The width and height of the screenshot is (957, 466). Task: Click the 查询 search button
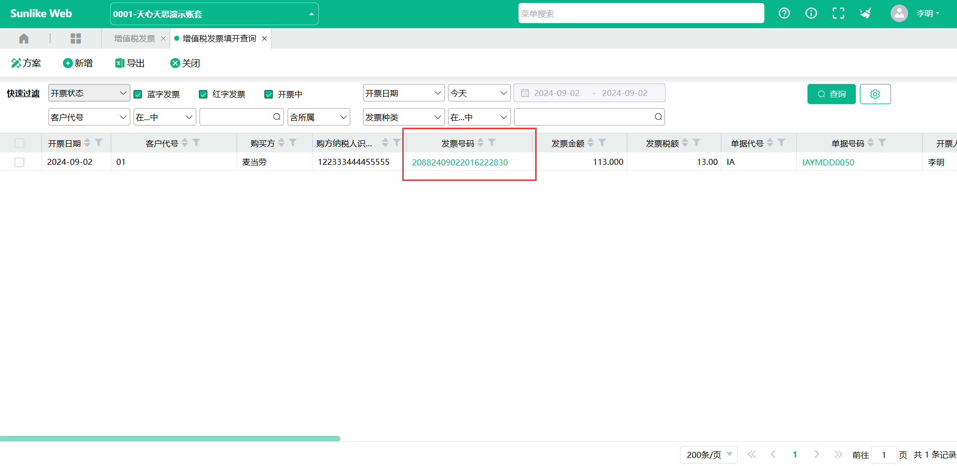[x=832, y=94]
